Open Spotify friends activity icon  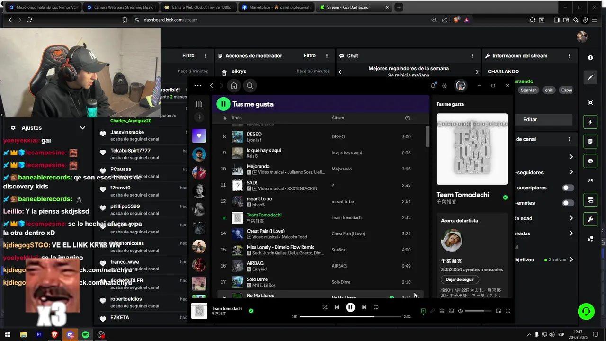tap(445, 86)
